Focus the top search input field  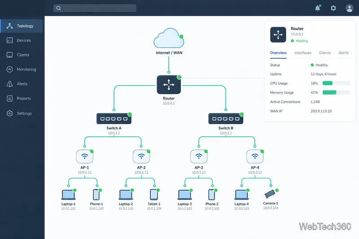(95, 8)
